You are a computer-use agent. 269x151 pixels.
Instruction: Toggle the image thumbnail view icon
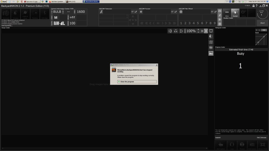(211, 53)
